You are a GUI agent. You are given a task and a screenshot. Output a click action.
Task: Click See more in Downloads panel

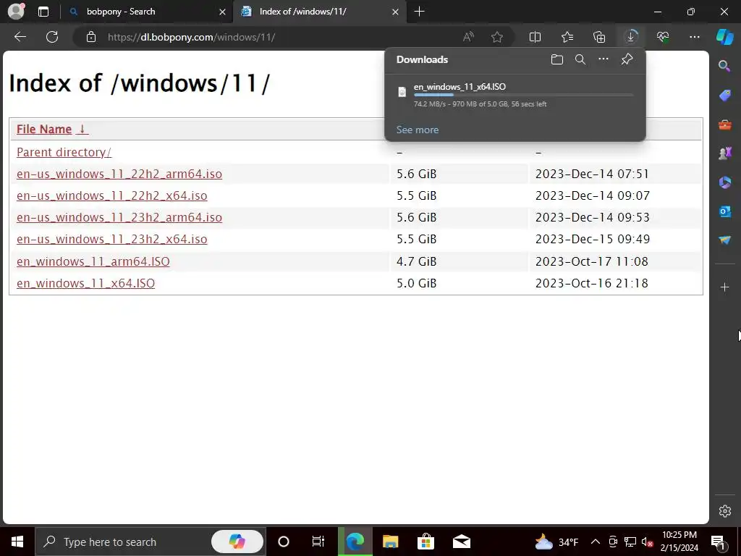(x=418, y=130)
